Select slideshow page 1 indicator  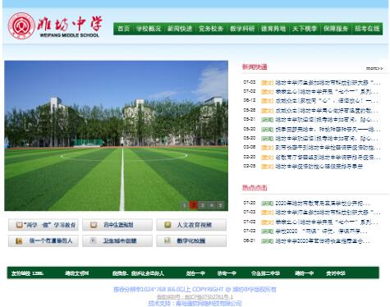point(185,205)
